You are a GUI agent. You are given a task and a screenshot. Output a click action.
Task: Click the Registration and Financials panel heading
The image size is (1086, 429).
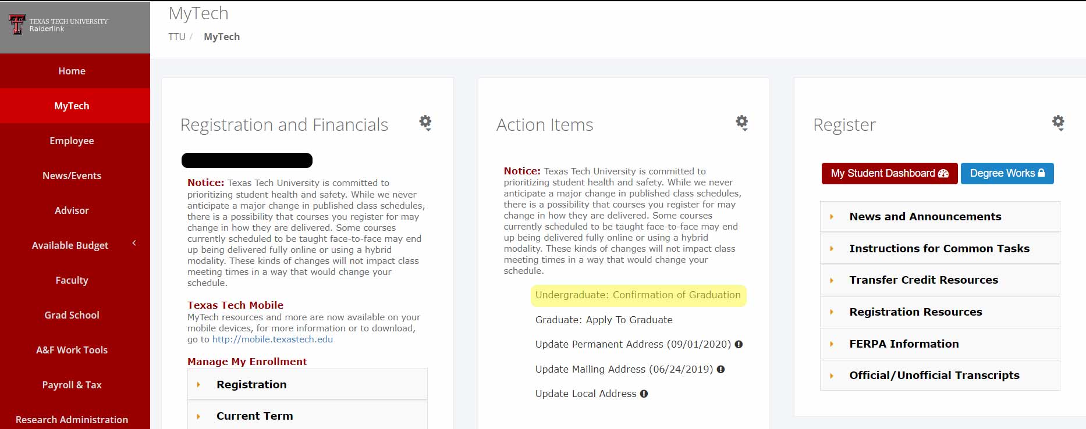[x=284, y=125]
